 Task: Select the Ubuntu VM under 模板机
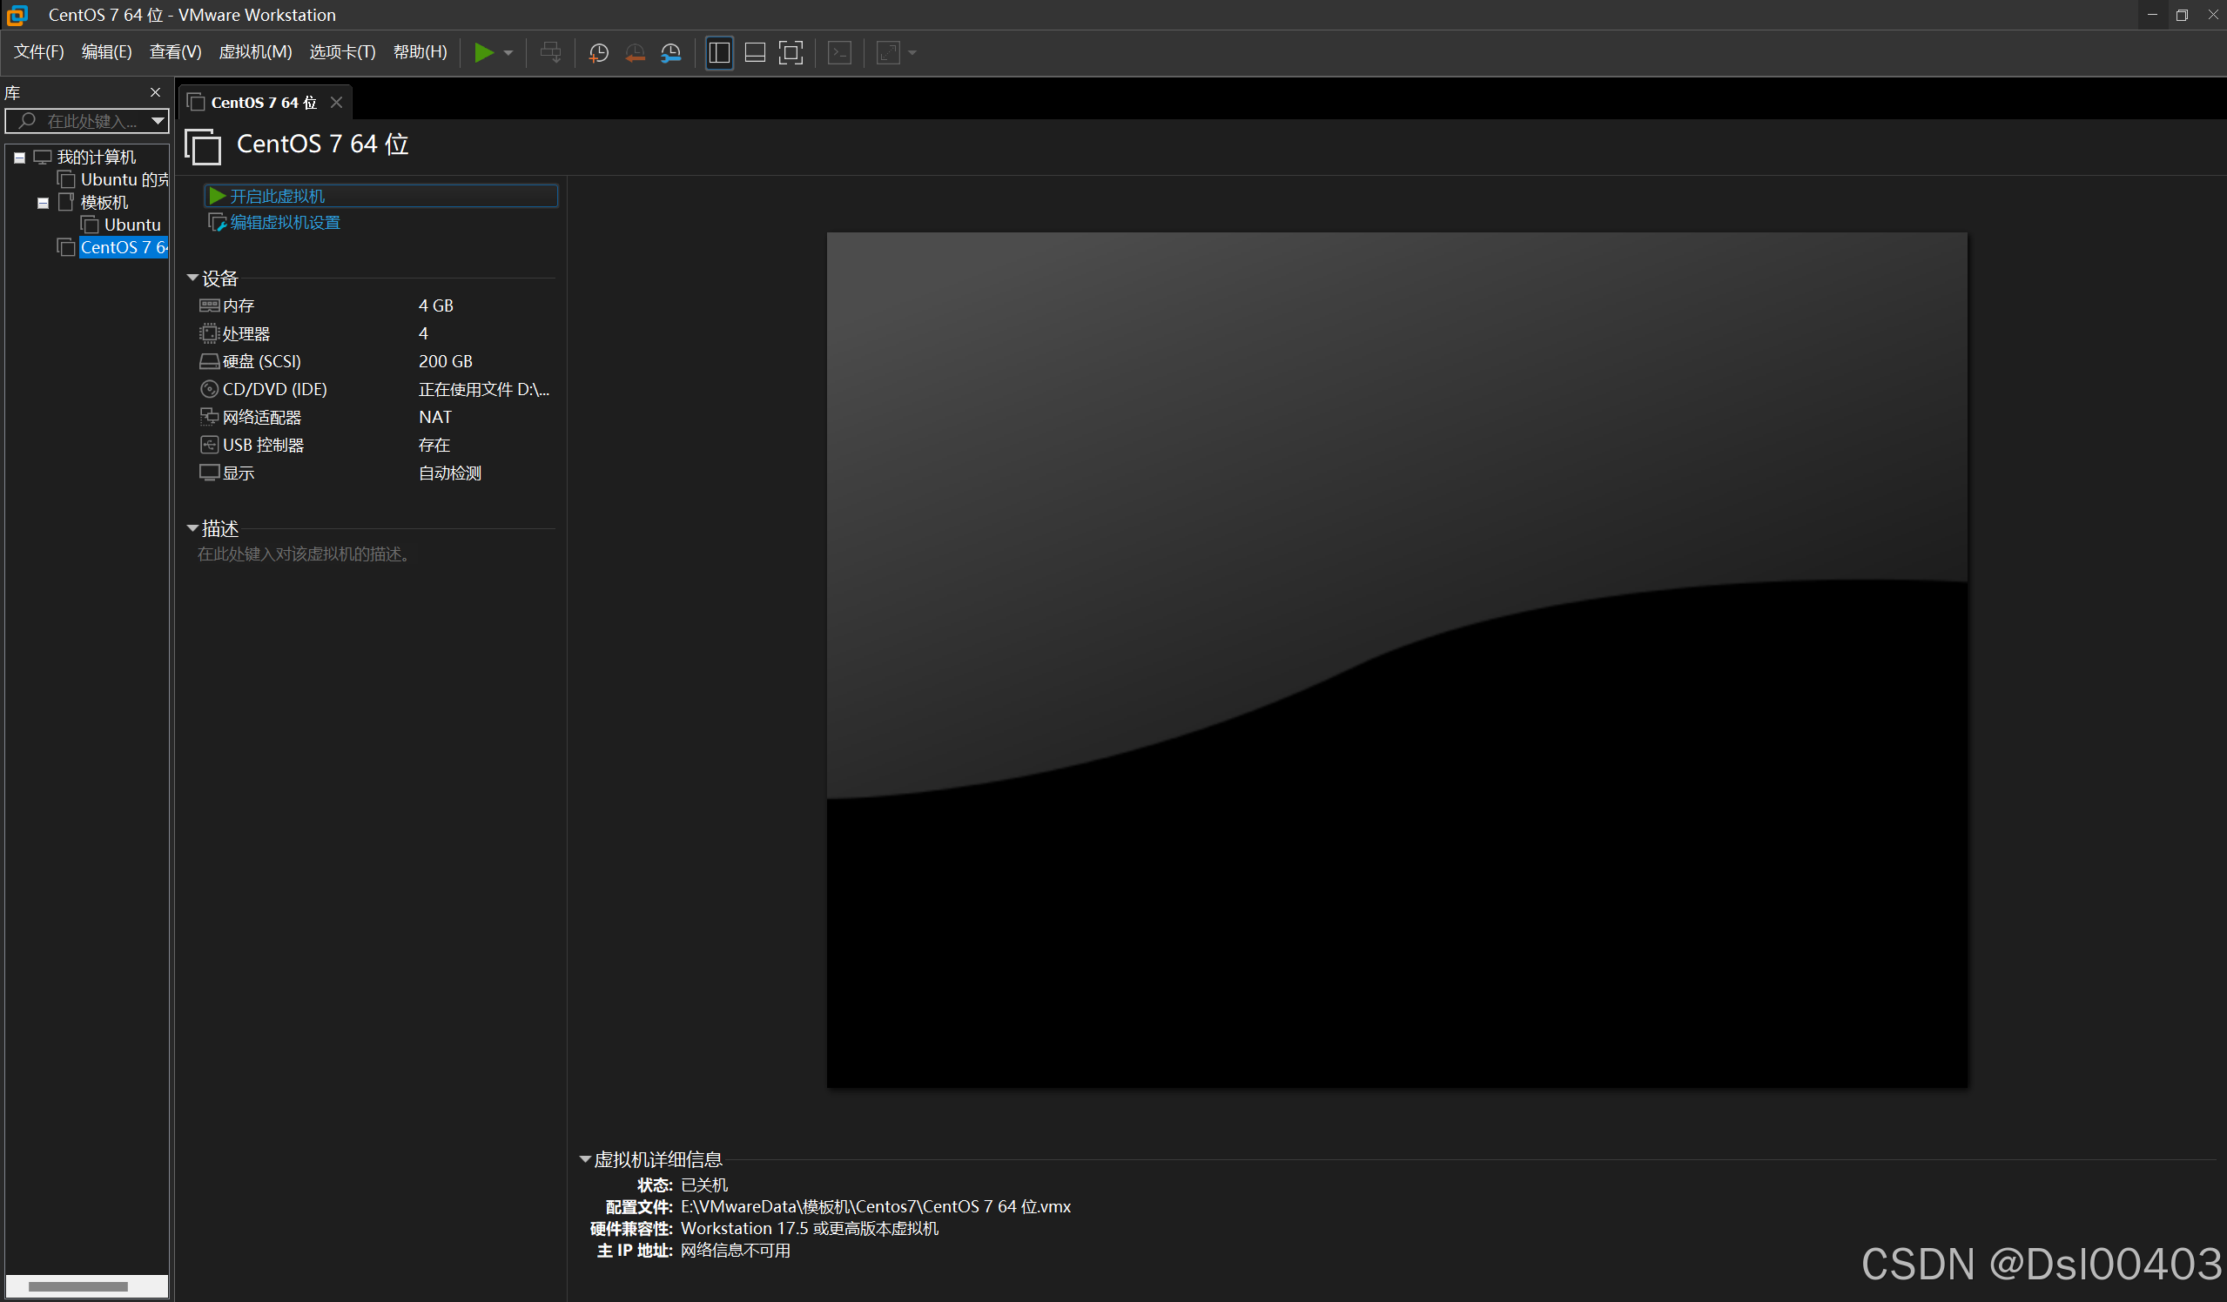tap(131, 225)
